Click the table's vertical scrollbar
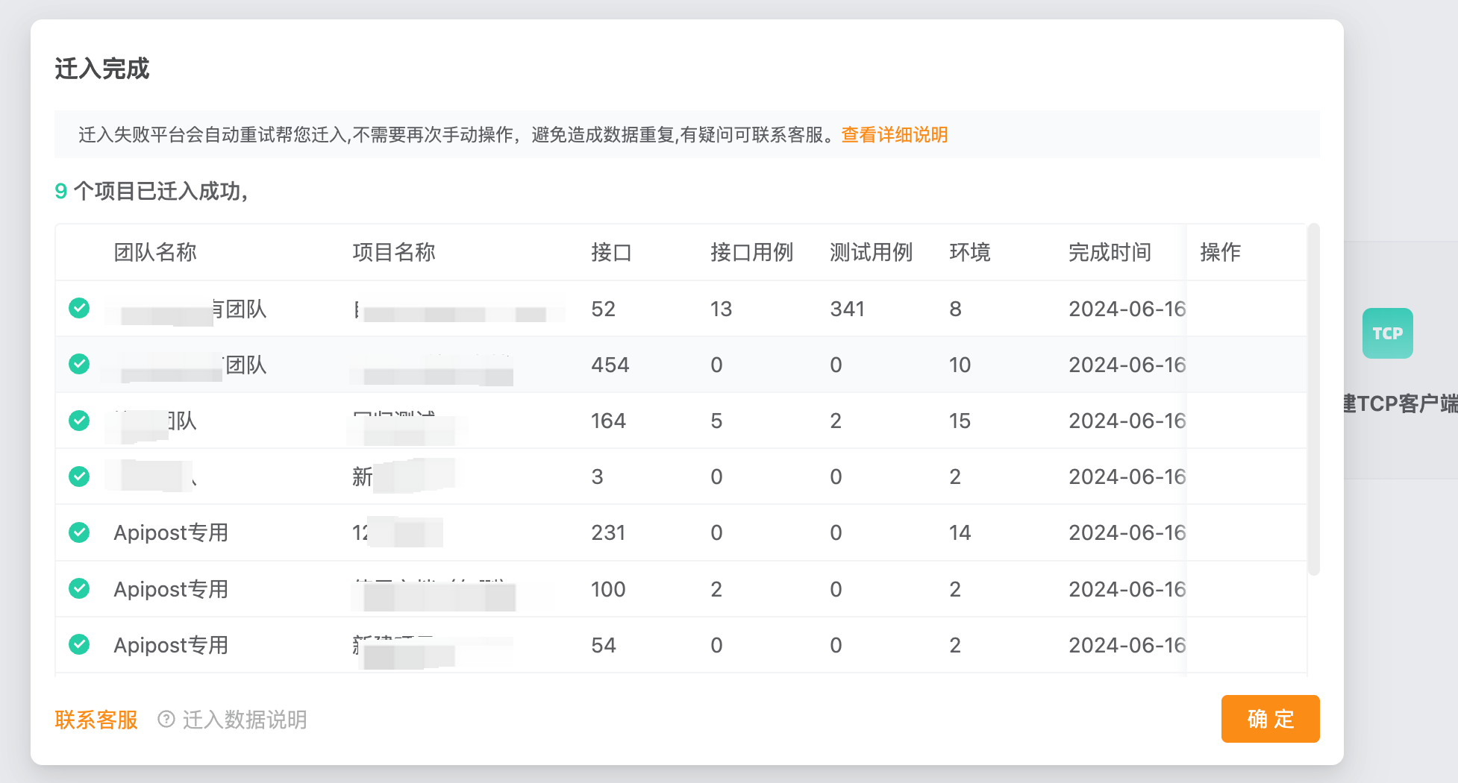The width and height of the screenshot is (1458, 783). coord(1314,399)
